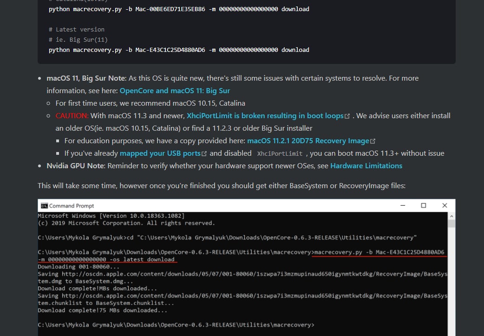Click the Command Prompt window icon
The width and height of the screenshot is (484, 336).
[44, 206]
